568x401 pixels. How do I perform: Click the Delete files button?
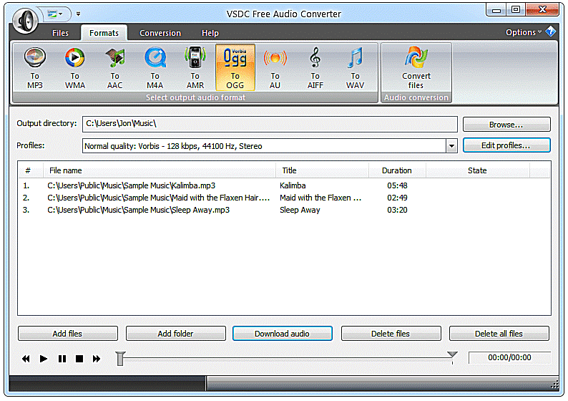391,334
